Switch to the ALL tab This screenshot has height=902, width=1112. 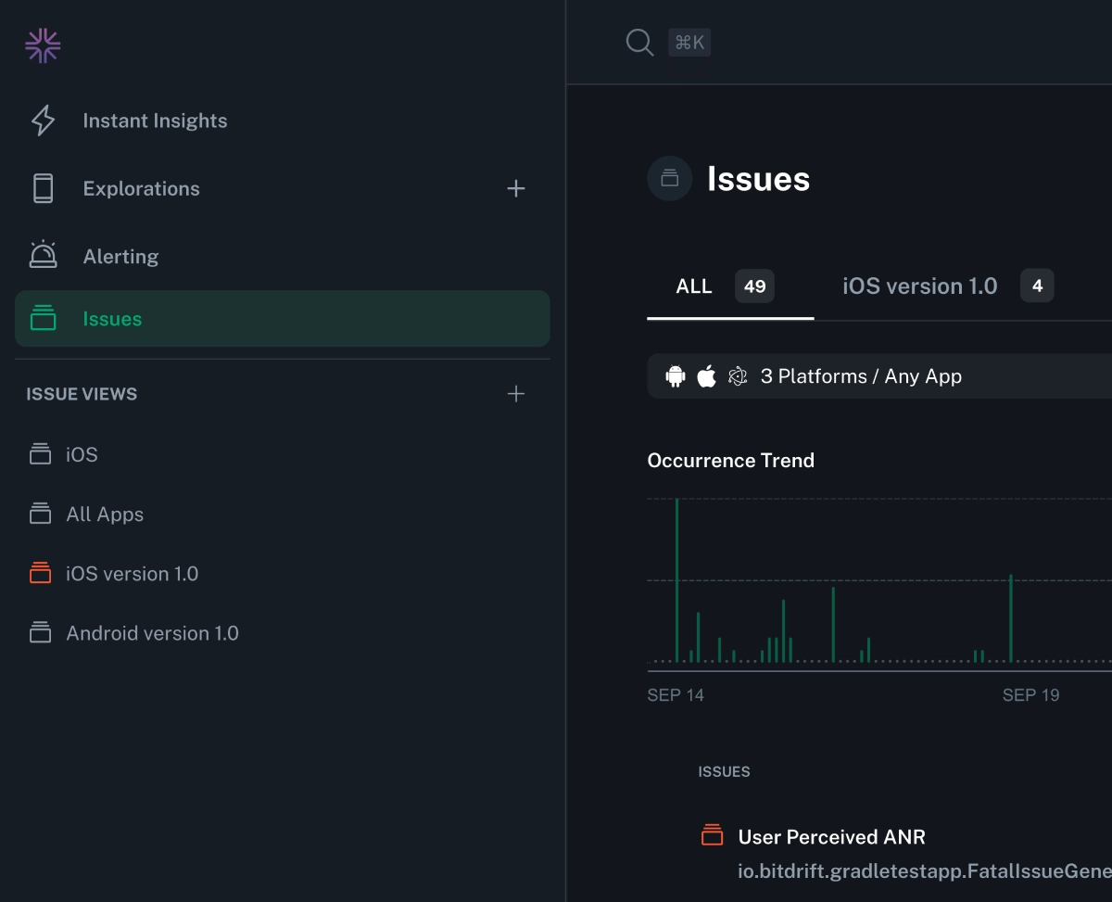click(x=693, y=286)
